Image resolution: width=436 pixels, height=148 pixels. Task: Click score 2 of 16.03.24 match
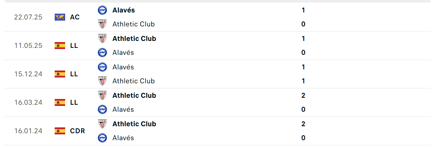[x=303, y=95]
